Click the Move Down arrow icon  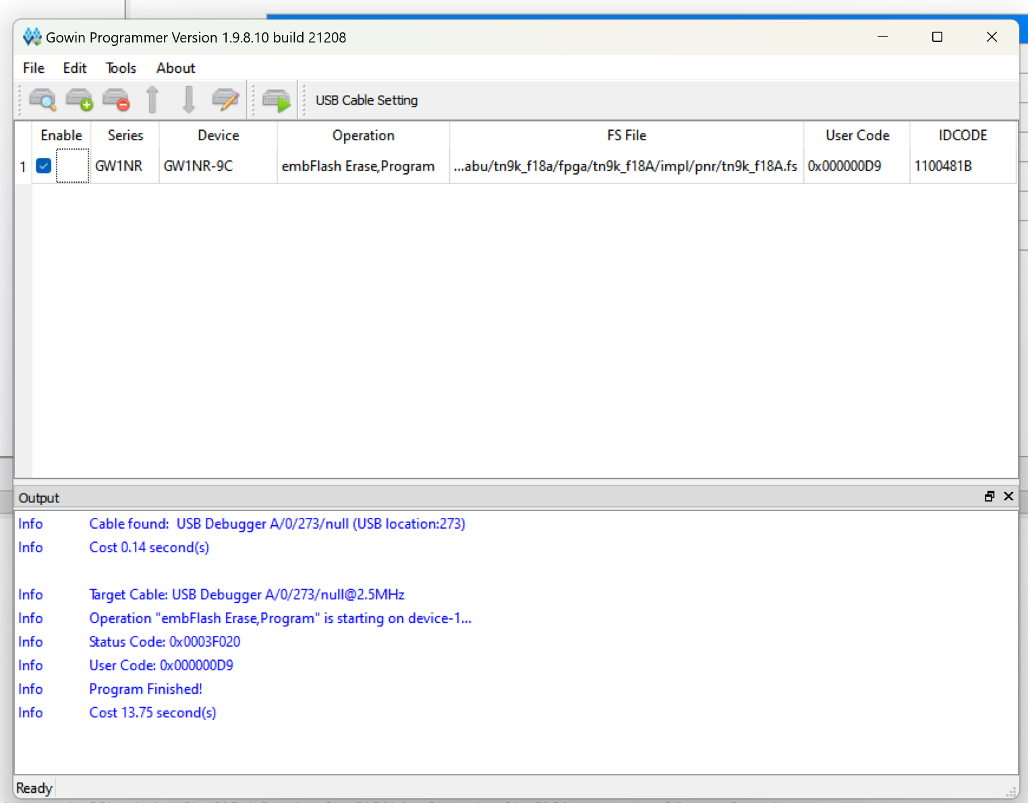[189, 100]
